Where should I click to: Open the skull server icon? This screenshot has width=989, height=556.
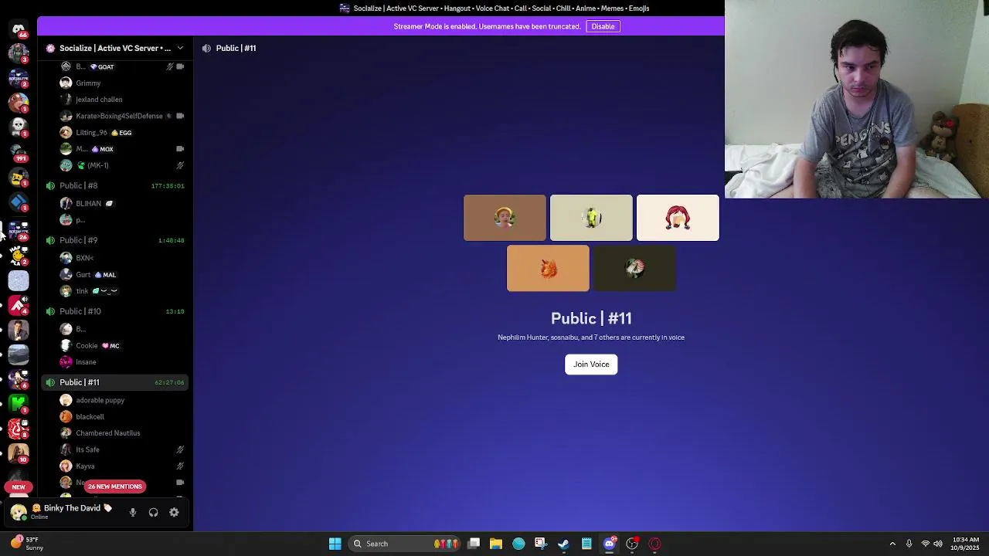[x=19, y=127]
